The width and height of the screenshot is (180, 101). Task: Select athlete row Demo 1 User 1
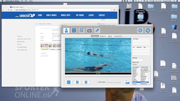click(x=141, y=74)
